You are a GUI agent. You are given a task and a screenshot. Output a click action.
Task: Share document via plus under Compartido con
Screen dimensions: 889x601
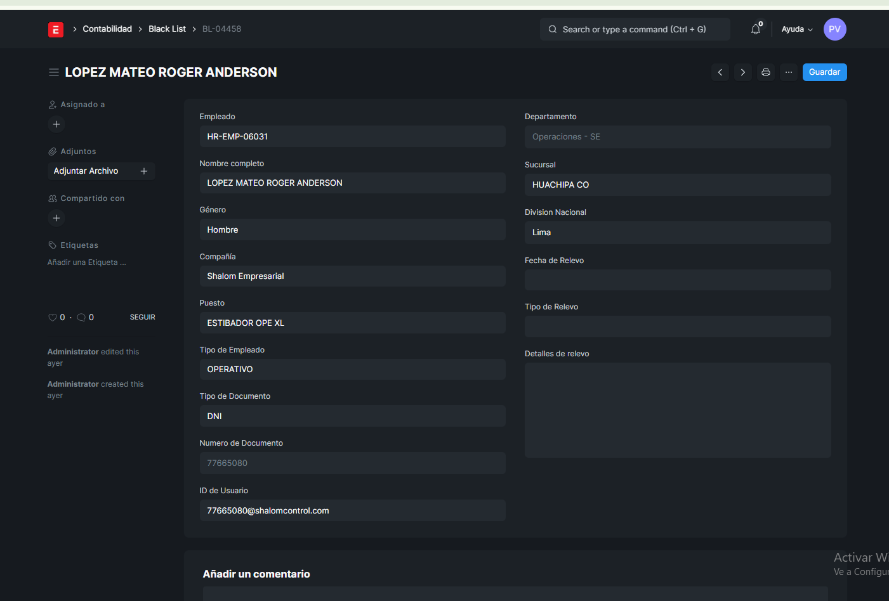[x=56, y=218]
